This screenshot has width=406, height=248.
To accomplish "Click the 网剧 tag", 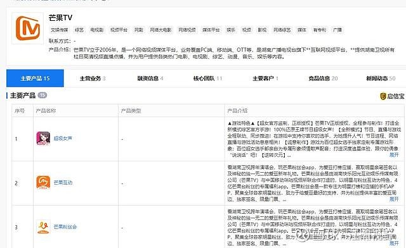I will click(139, 30).
